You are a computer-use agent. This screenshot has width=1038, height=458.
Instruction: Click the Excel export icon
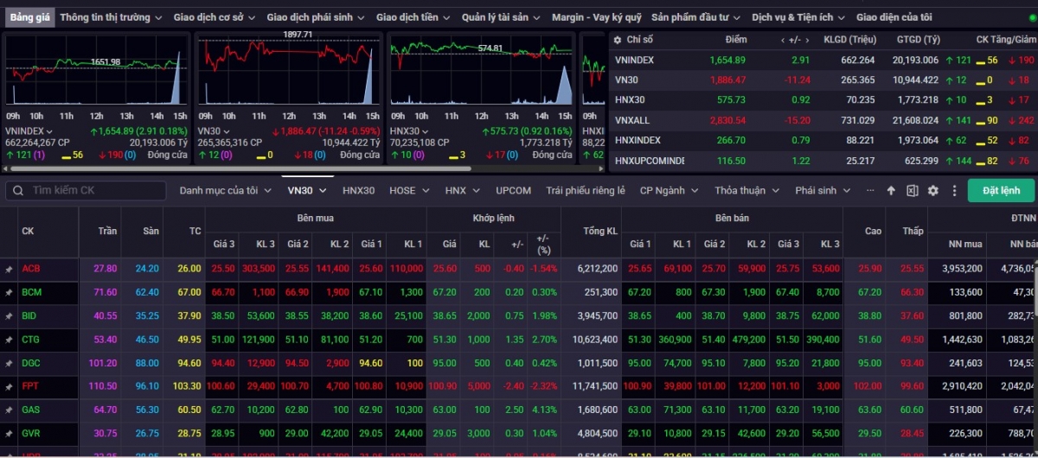912,191
